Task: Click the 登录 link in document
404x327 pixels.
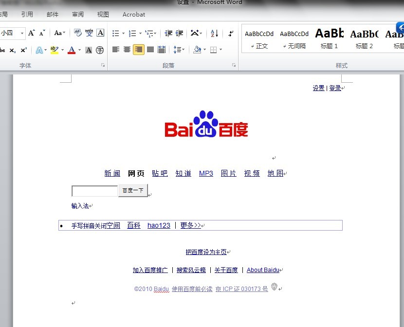Action: coord(335,88)
